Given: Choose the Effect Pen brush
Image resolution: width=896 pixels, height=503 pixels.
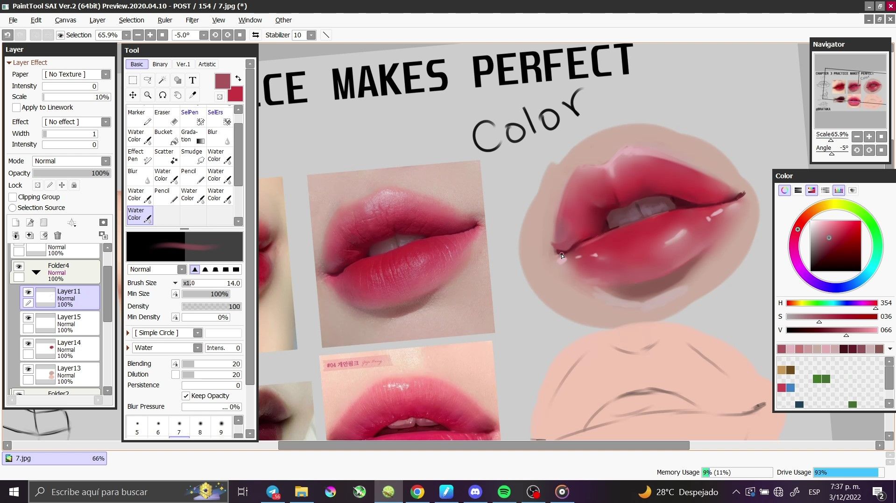Looking at the screenshot, I should [140, 156].
